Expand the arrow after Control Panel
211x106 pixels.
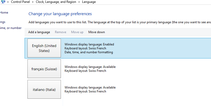[x=33, y=2]
